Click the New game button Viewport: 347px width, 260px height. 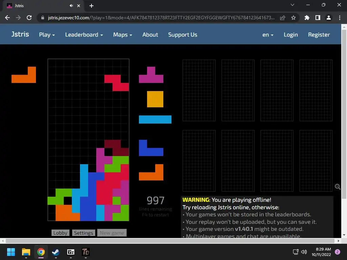pos(112,233)
